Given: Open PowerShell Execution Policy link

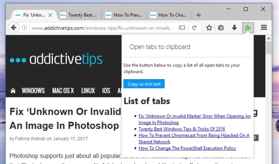Looking at the screenshot, I should click(x=187, y=148).
